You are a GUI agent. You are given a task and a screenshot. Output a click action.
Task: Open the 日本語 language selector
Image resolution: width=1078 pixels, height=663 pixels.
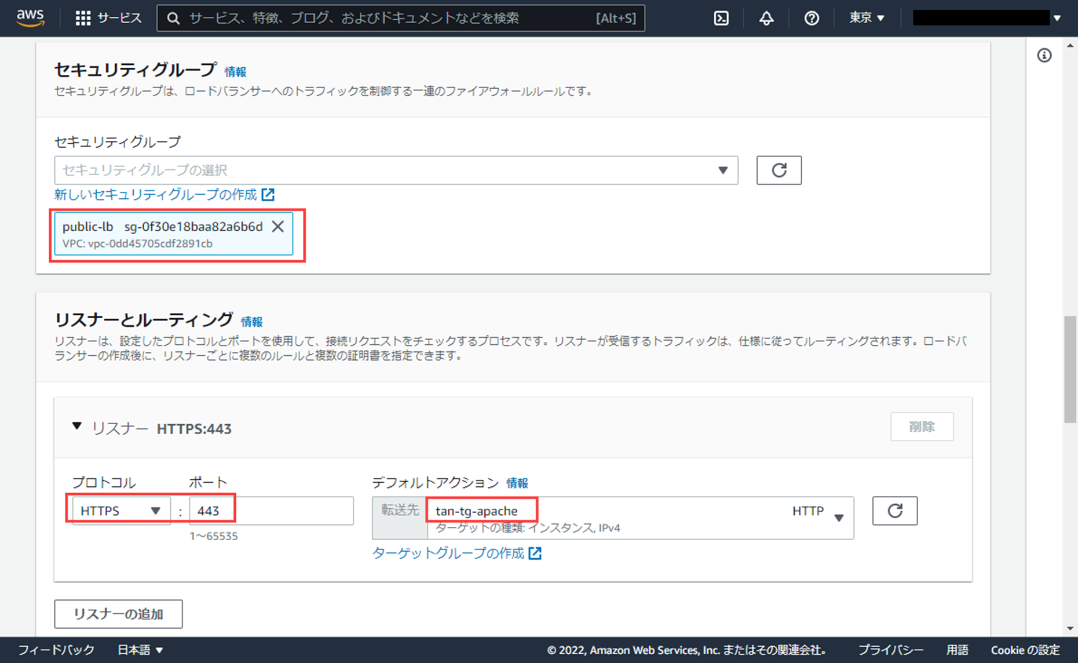[140, 650]
